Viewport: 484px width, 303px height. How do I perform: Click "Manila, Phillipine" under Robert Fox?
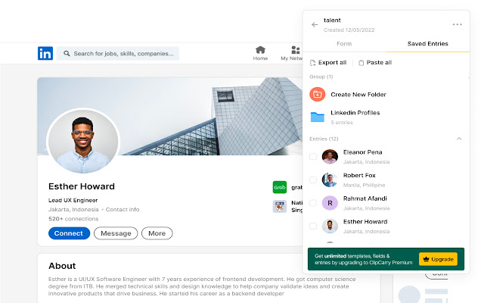coord(365,185)
